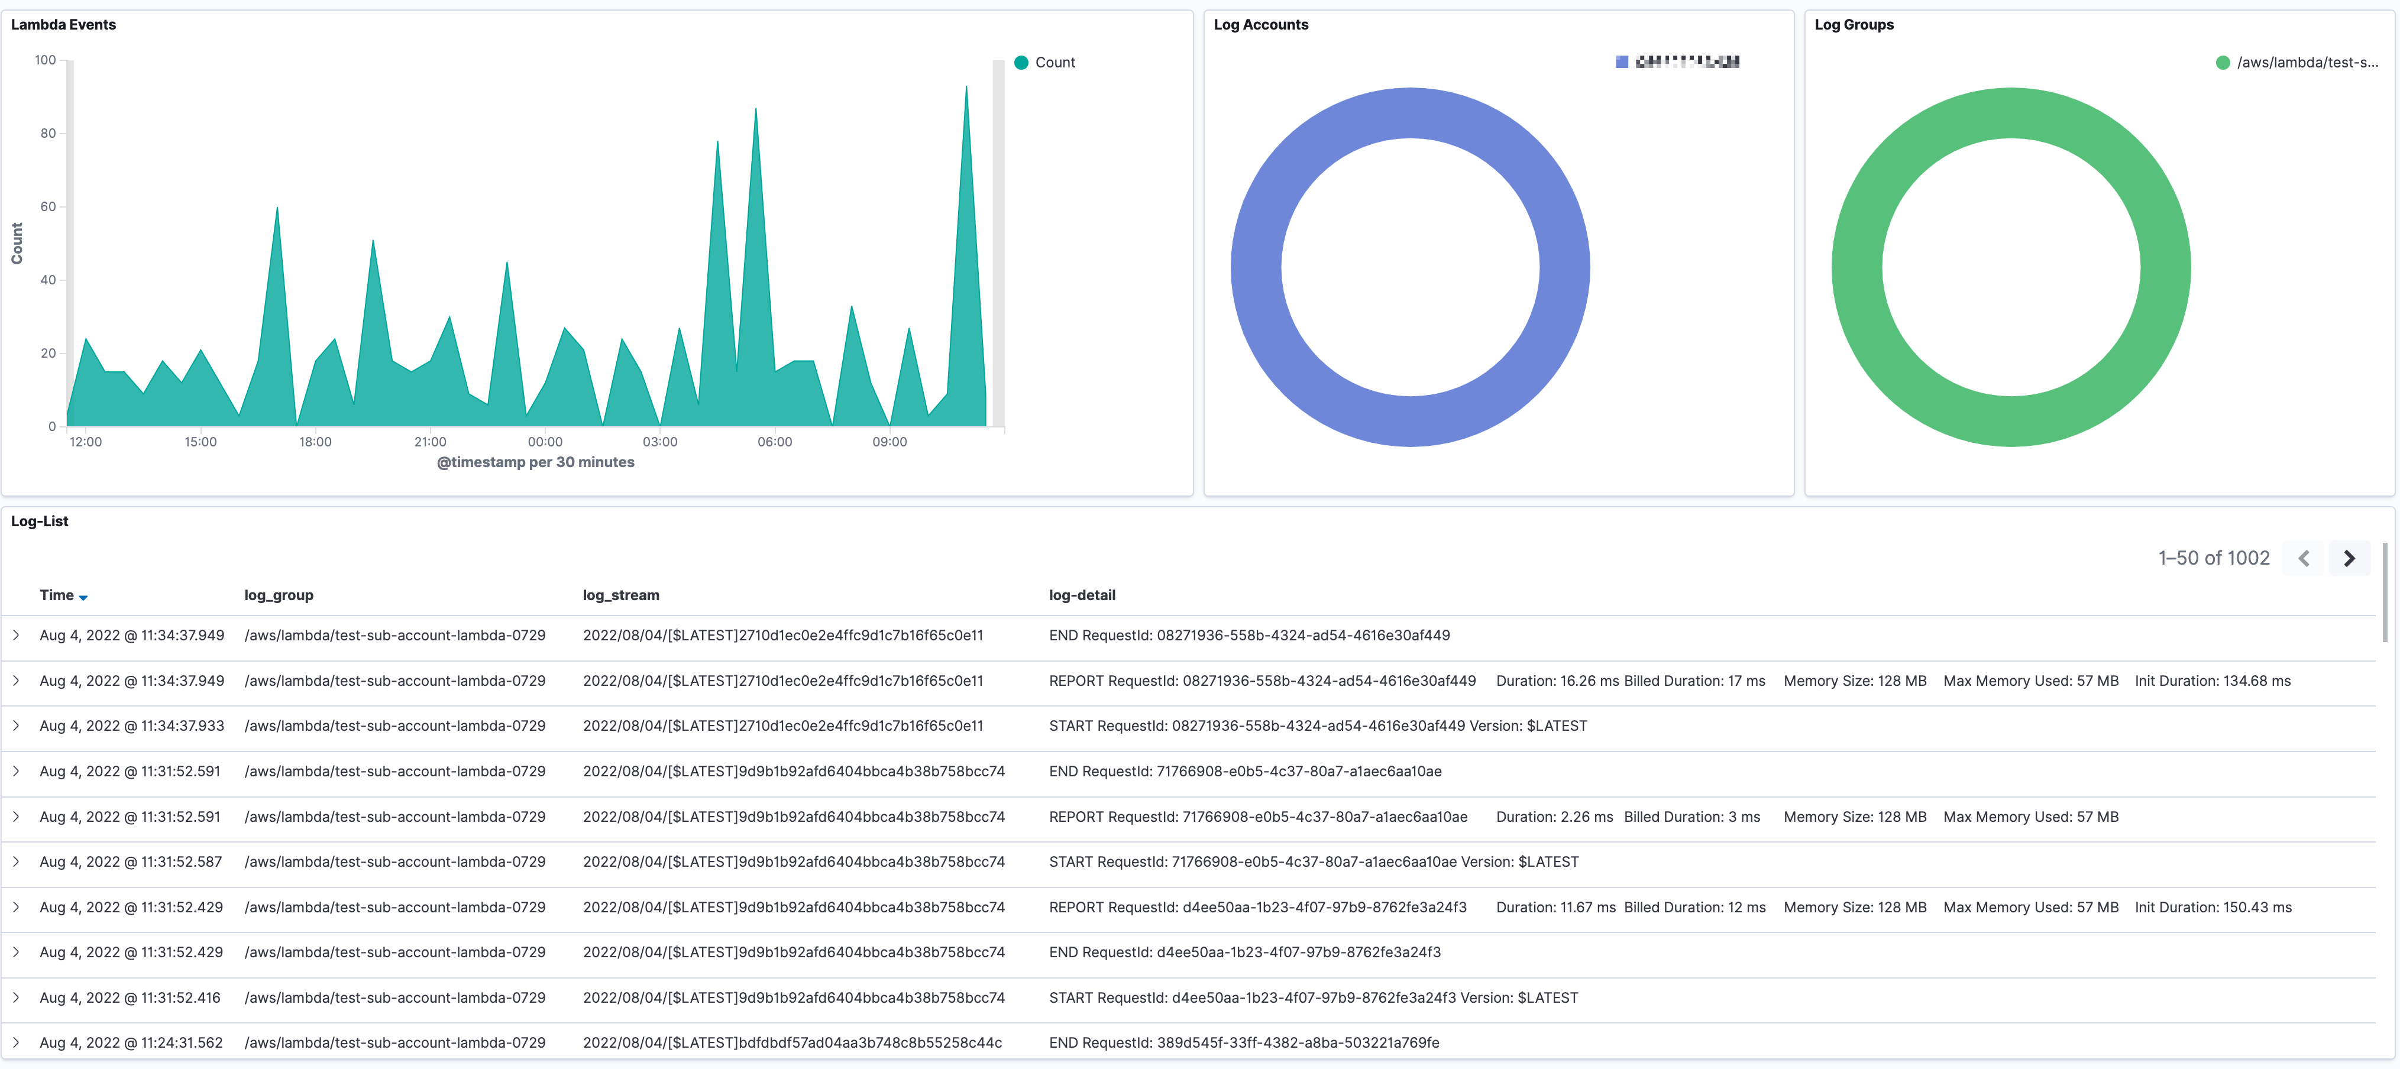Open the Lambda Events panel title menu
The image size is (2400, 1069).
point(63,24)
